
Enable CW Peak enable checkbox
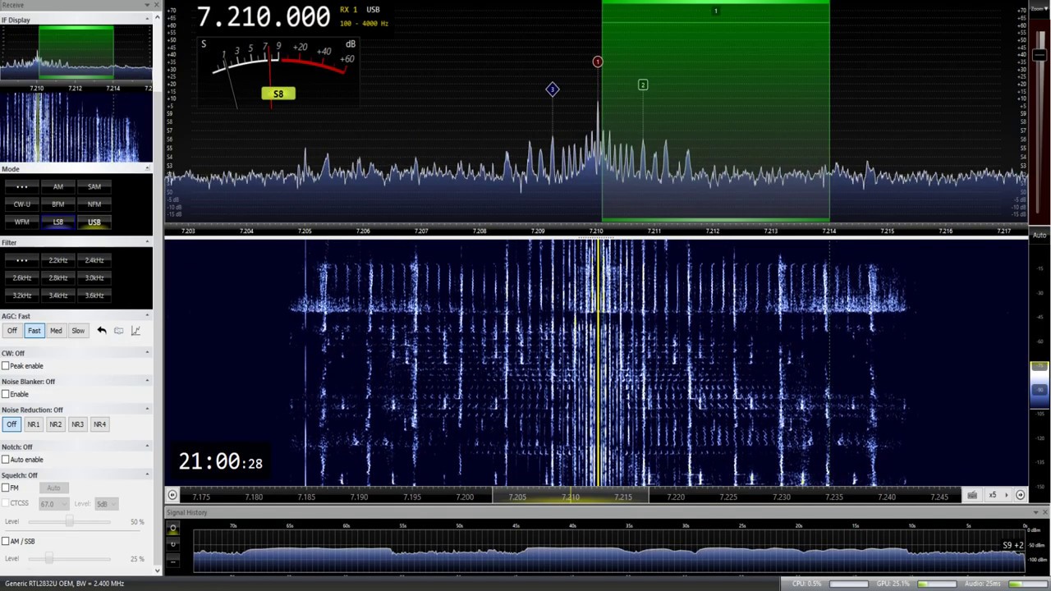click(6, 366)
